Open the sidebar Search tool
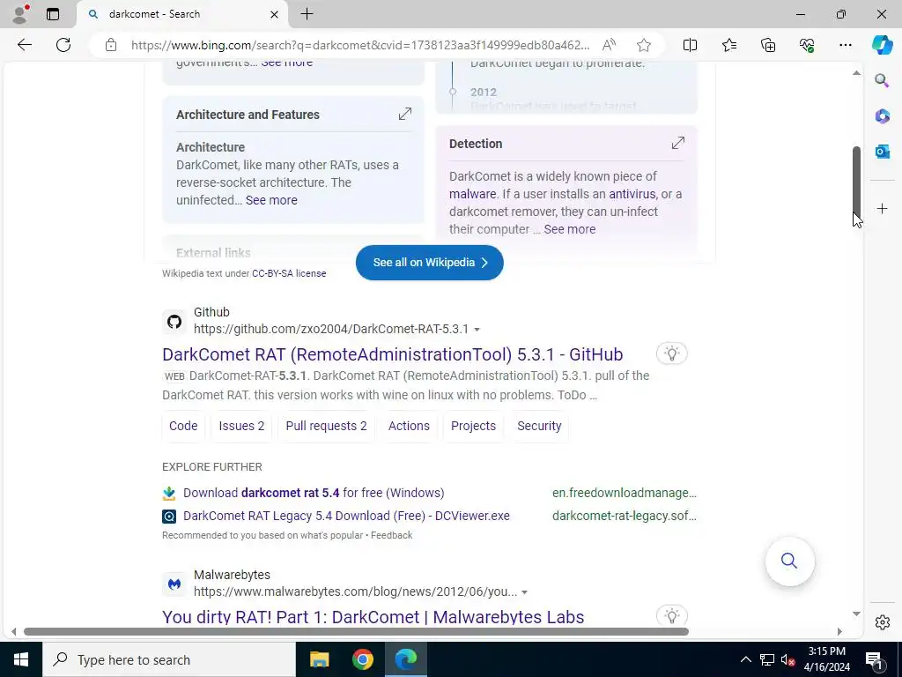This screenshot has width=902, height=677. [x=882, y=80]
